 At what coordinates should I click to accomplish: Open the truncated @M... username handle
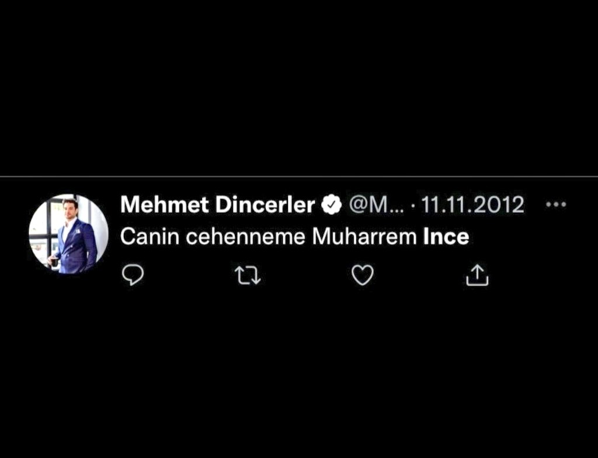point(376,205)
